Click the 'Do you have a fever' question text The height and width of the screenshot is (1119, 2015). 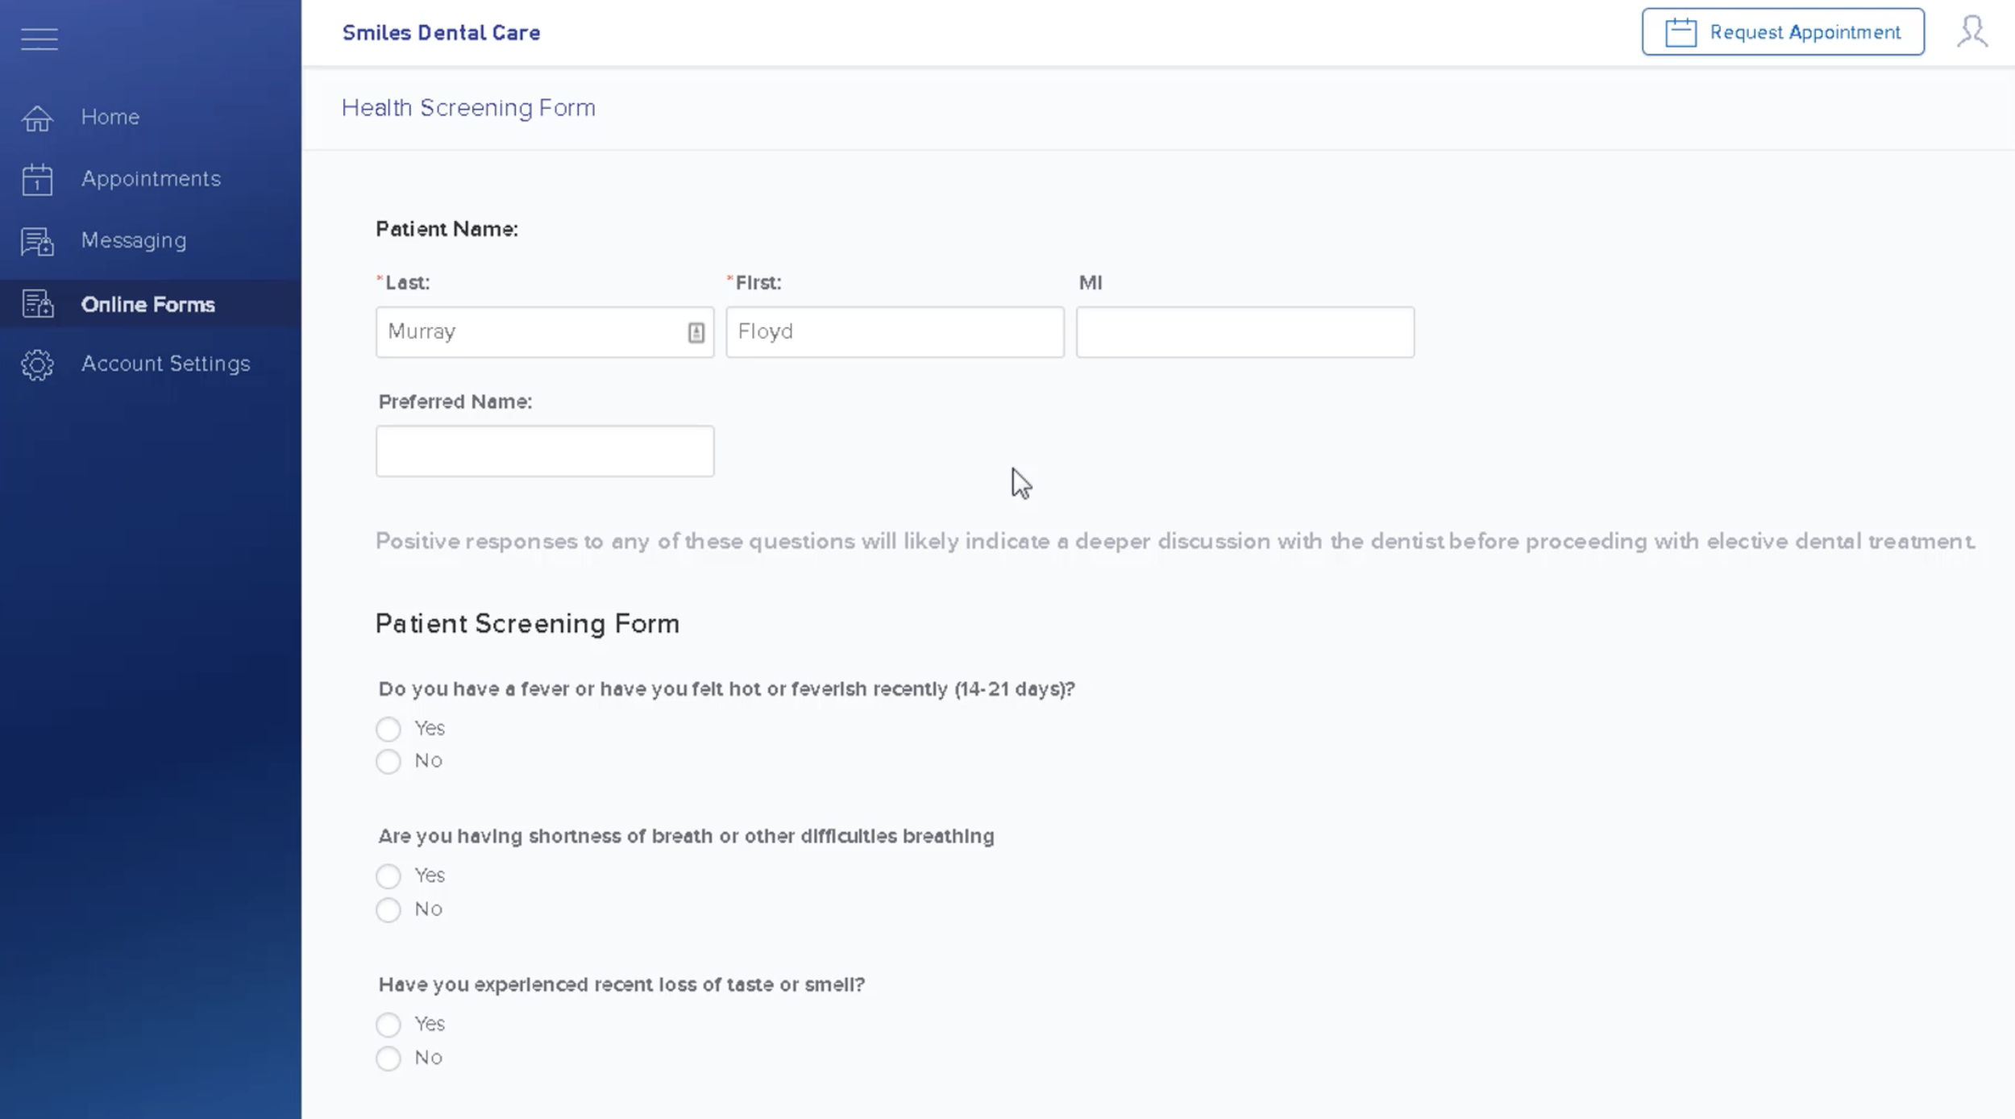click(726, 689)
